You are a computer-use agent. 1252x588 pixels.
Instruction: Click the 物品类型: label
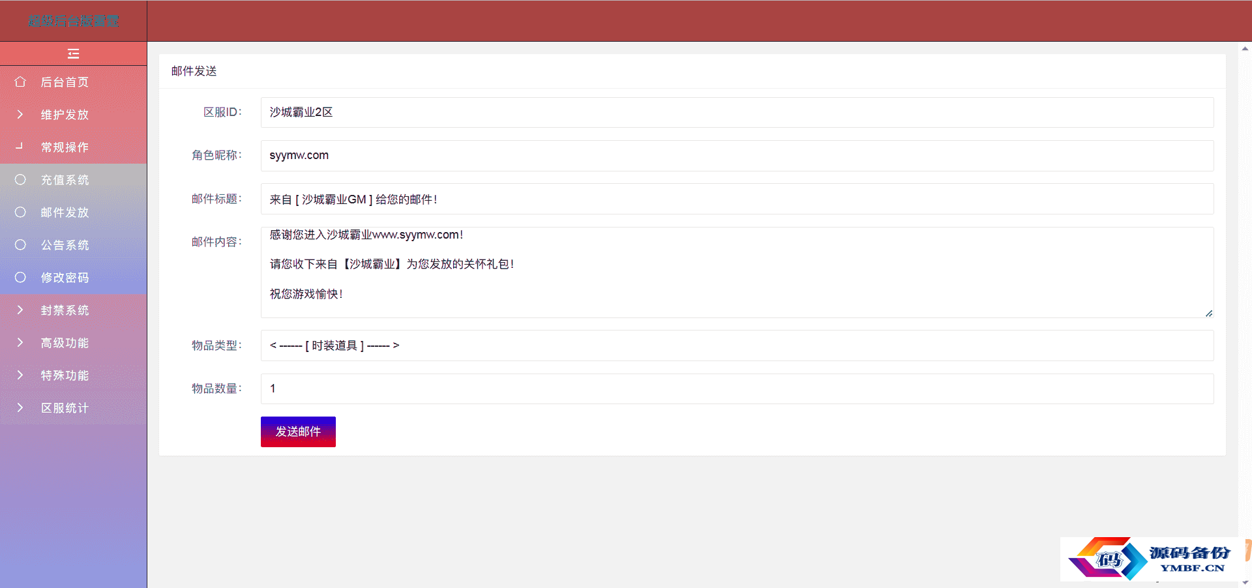click(216, 345)
